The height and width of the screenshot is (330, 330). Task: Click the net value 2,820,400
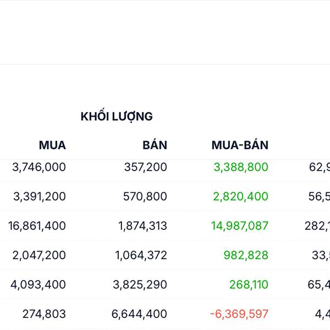(x=241, y=196)
